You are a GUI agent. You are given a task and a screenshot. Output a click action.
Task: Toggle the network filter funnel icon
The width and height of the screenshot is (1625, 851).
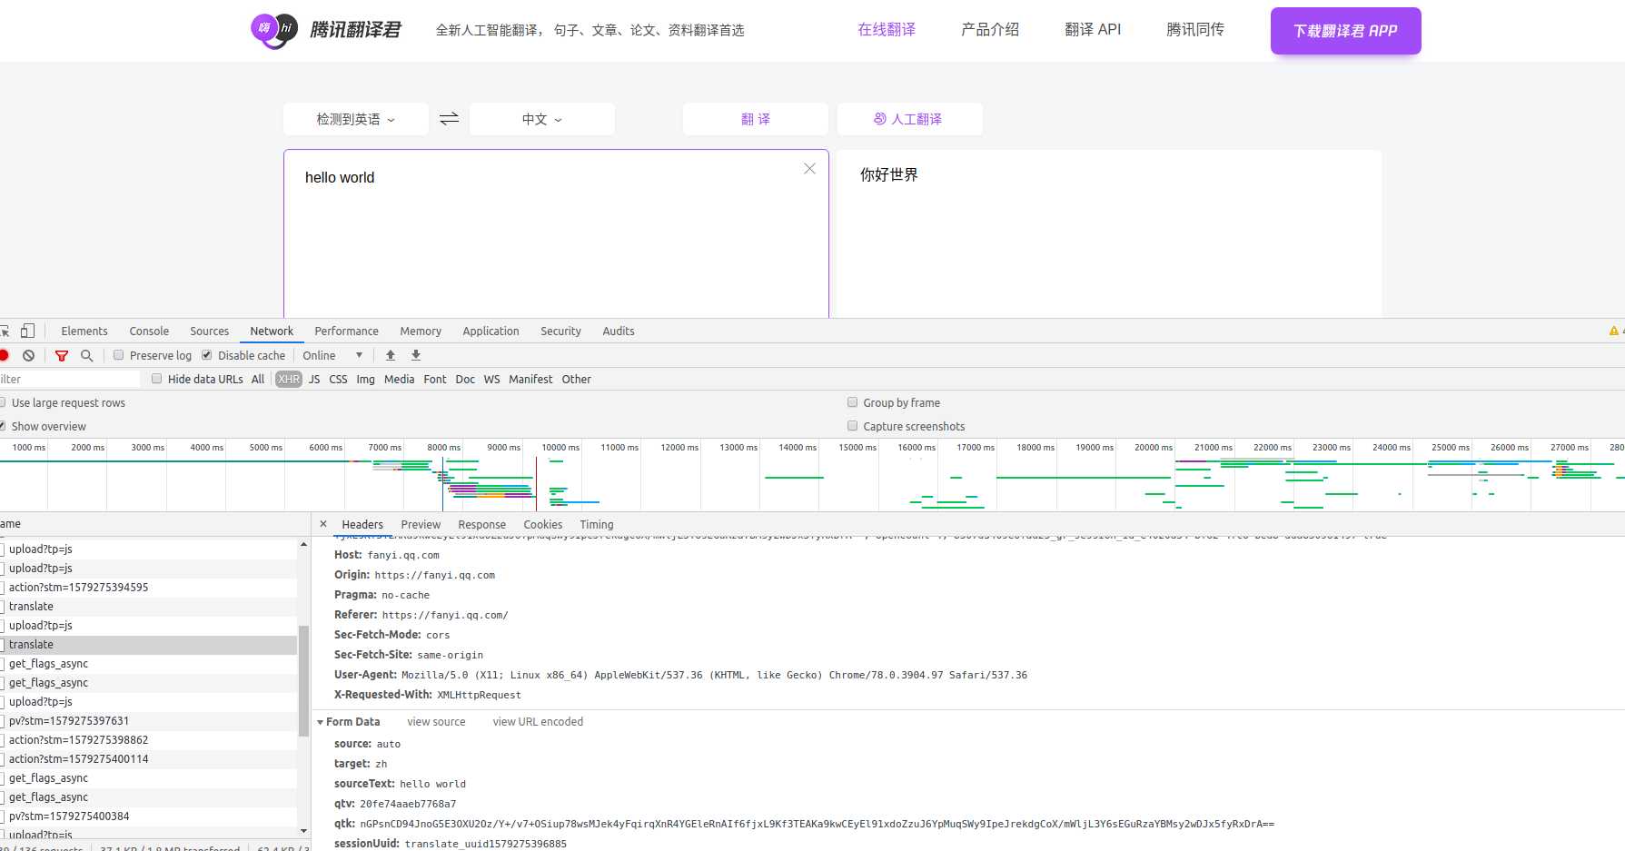tap(62, 355)
